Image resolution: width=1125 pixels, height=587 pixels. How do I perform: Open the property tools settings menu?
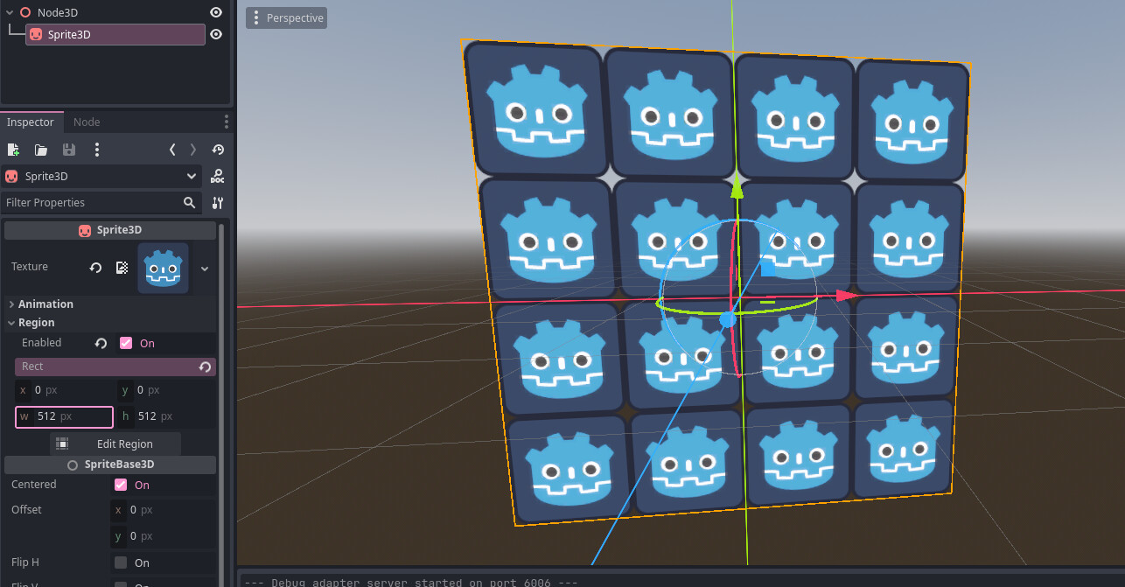coord(218,202)
